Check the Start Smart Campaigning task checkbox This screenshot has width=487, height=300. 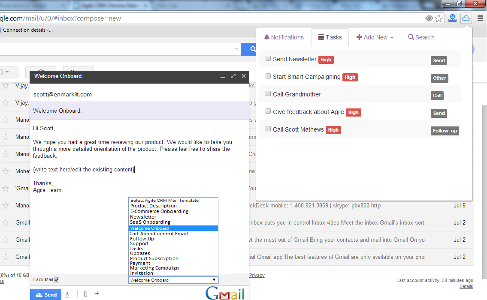point(268,76)
